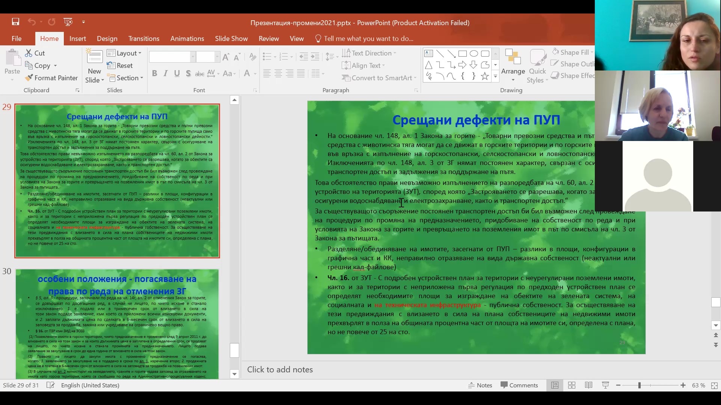Click the Format Painter tool
721x405 pixels.
pos(51,78)
